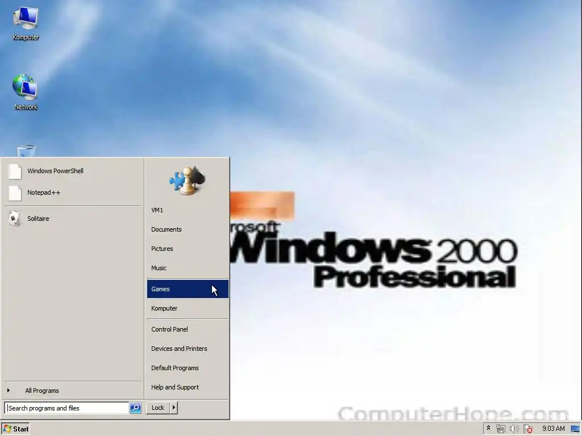Click the games user picture icon

[x=188, y=181]
